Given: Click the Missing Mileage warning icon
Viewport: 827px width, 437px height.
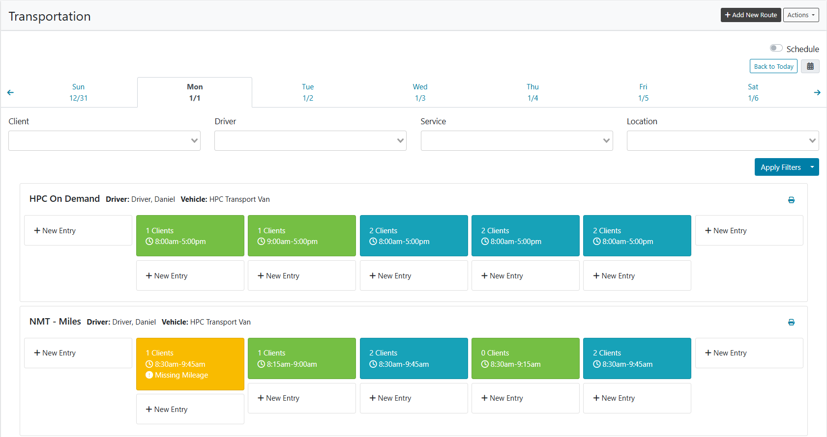Looking at the screenshot, I should pos(149,375).
